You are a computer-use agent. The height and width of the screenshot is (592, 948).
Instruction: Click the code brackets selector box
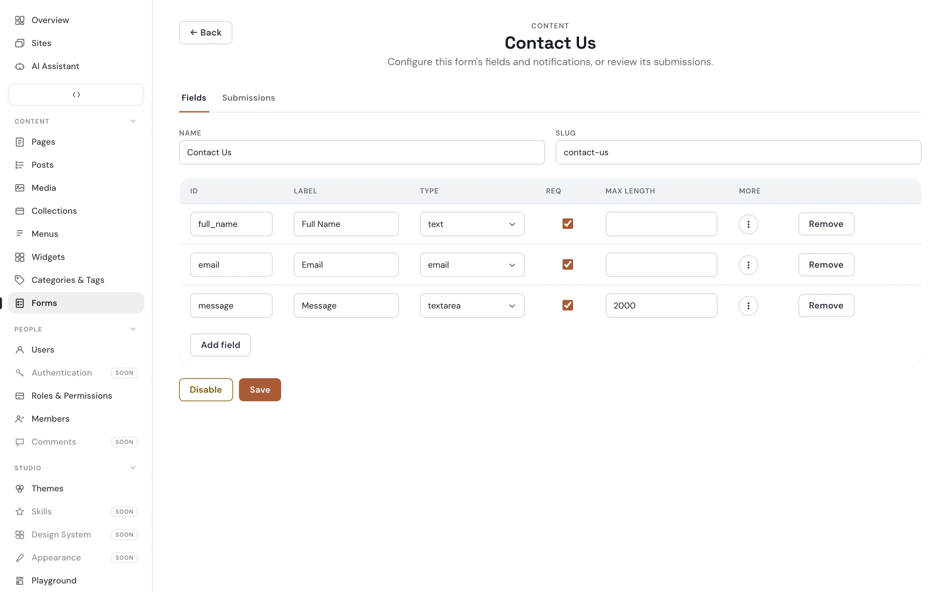click(76, 95)
